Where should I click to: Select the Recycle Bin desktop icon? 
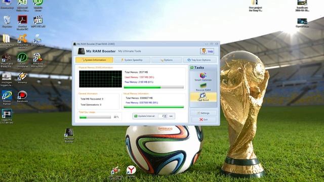point(7,22)
